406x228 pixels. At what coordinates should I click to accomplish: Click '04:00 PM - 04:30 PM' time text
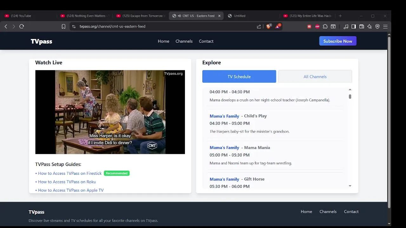pos(230,92)
